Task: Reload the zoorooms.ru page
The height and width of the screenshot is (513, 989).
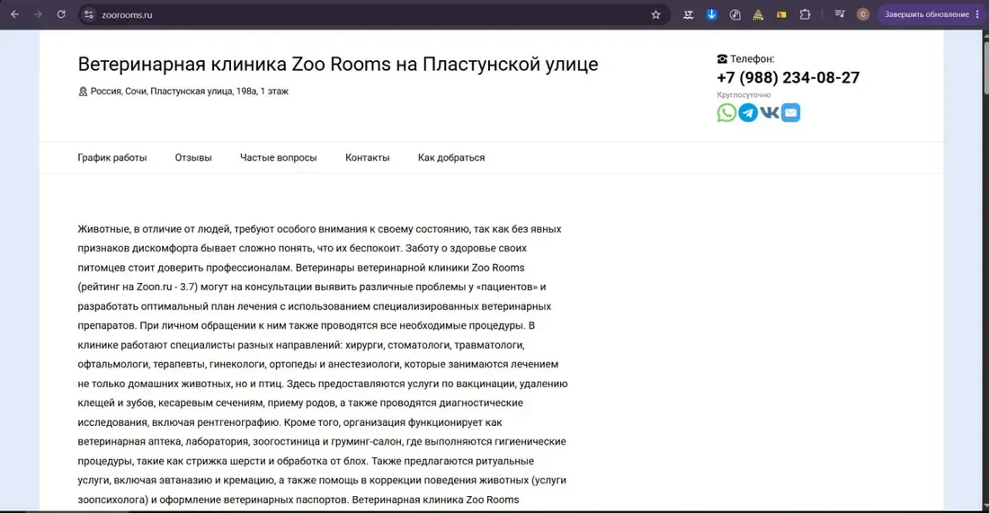Action: point(61,14)
